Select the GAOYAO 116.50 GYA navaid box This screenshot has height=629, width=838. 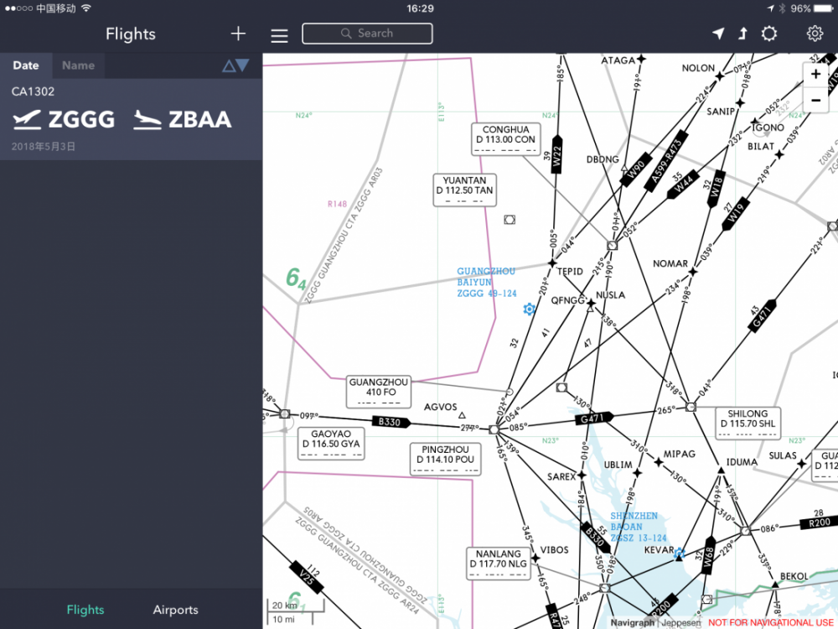331,444
